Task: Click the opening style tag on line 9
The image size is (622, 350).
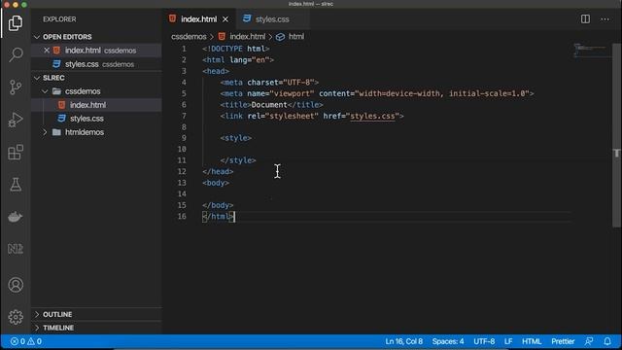Action: pyautogui.click(x=235, y=138)
